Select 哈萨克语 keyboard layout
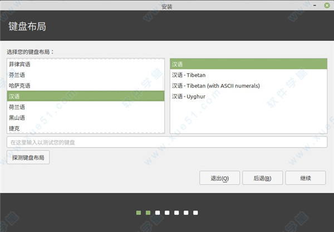The image size is (334, 232). (19, 85)
